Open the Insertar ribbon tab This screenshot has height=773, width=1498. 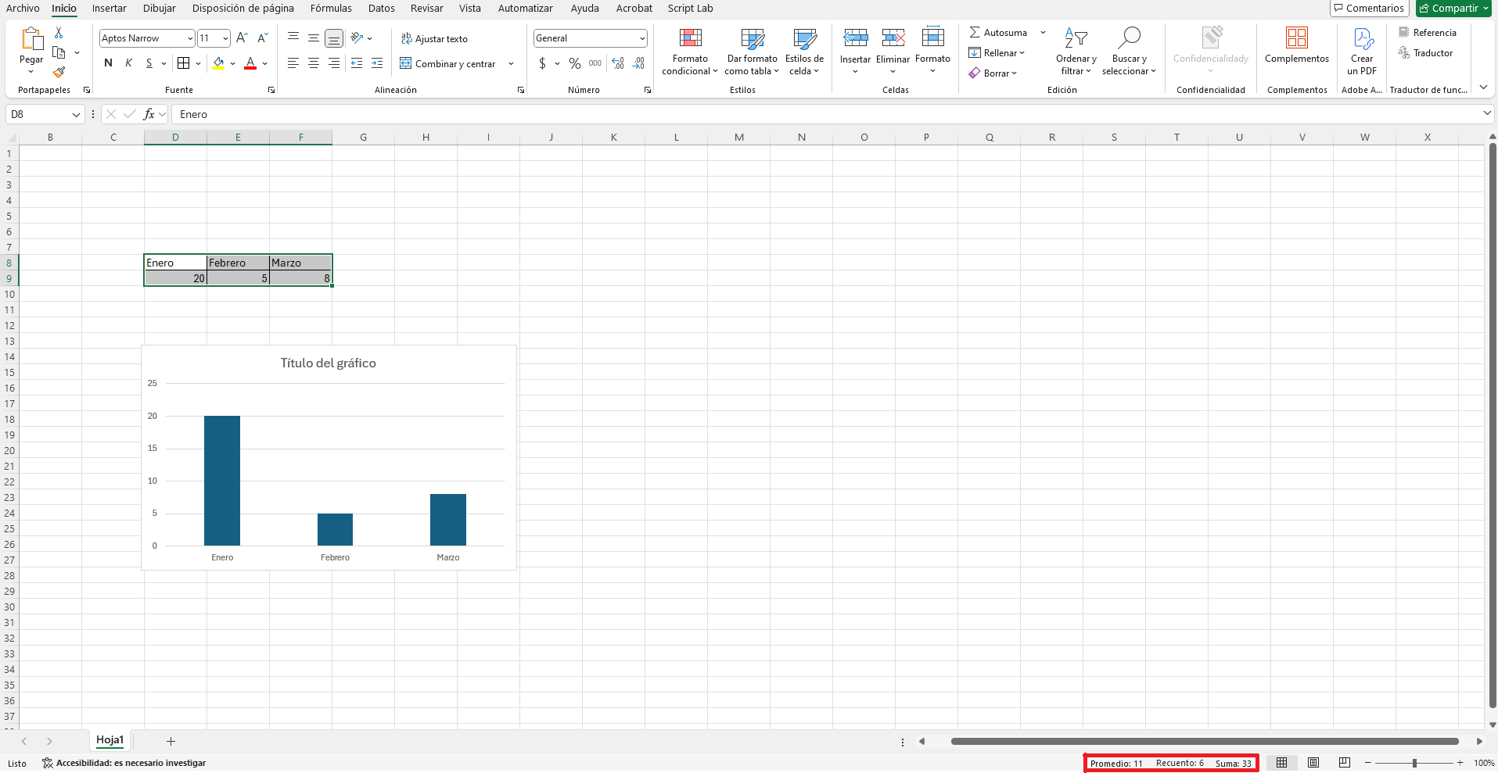pos(109,9)
